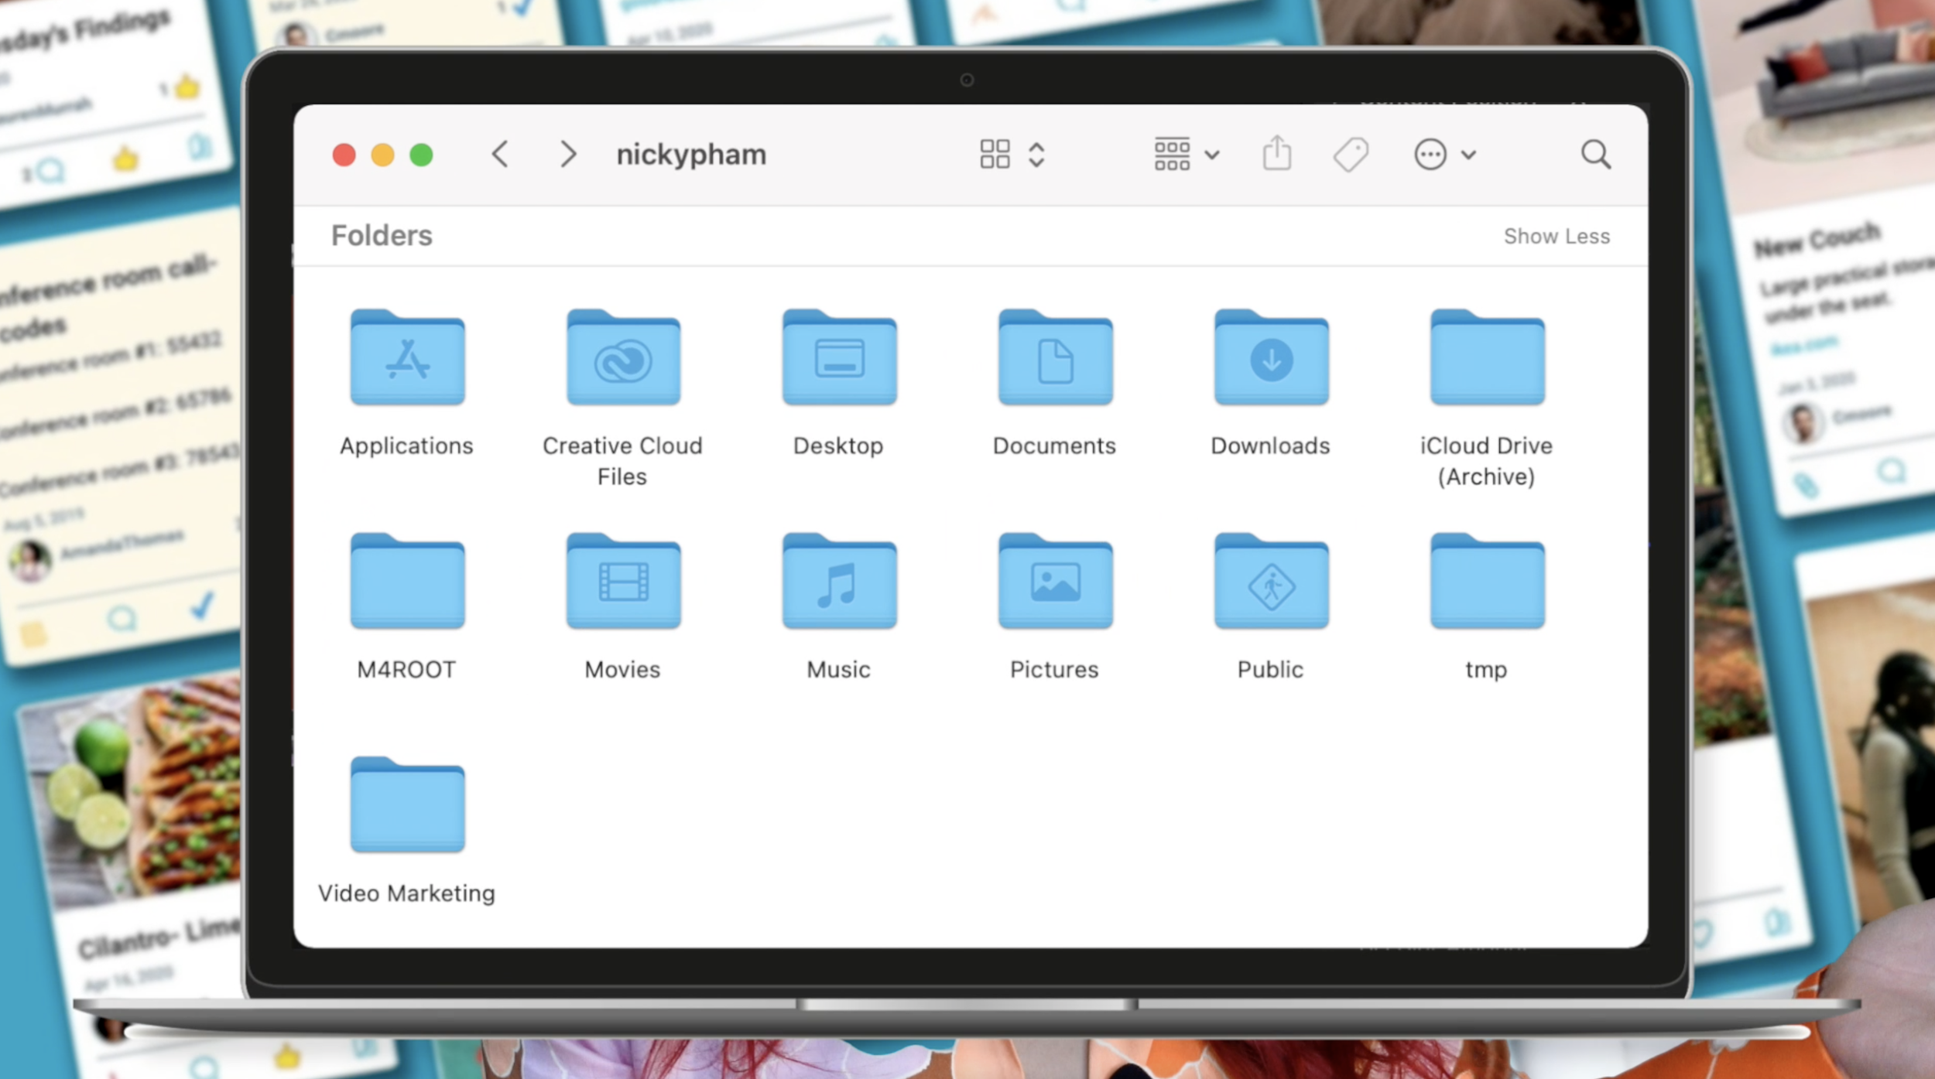This screenshot has height=1079, width=1935.
Task: Open the Tags toolbar icon
Action: [1351, 153]
